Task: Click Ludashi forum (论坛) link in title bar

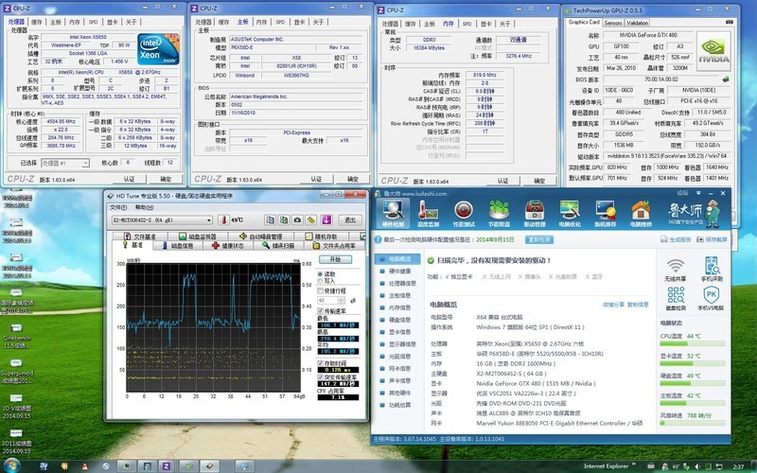Action: coord(682,193)
